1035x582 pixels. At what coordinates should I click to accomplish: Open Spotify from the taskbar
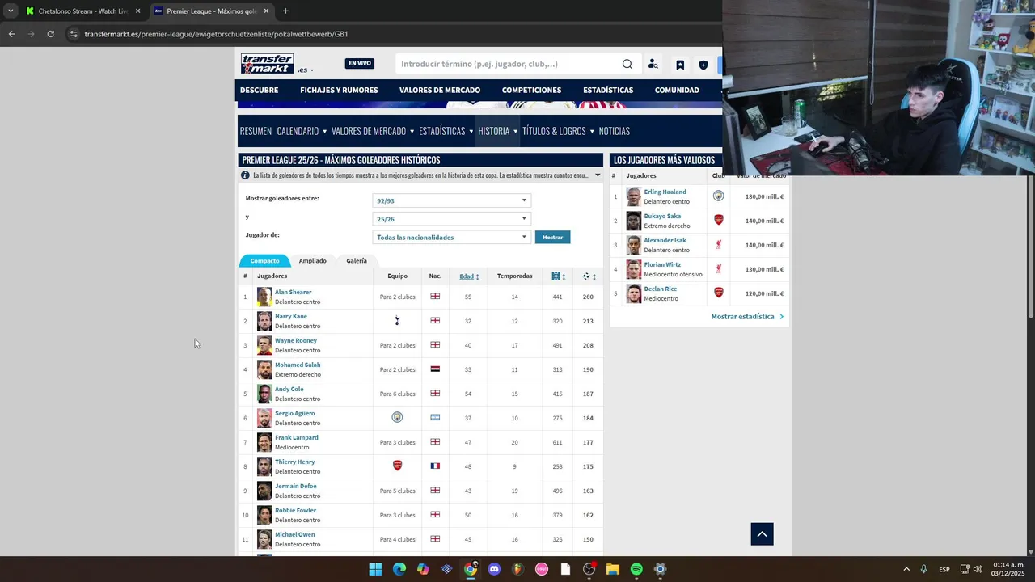point(636,569)
